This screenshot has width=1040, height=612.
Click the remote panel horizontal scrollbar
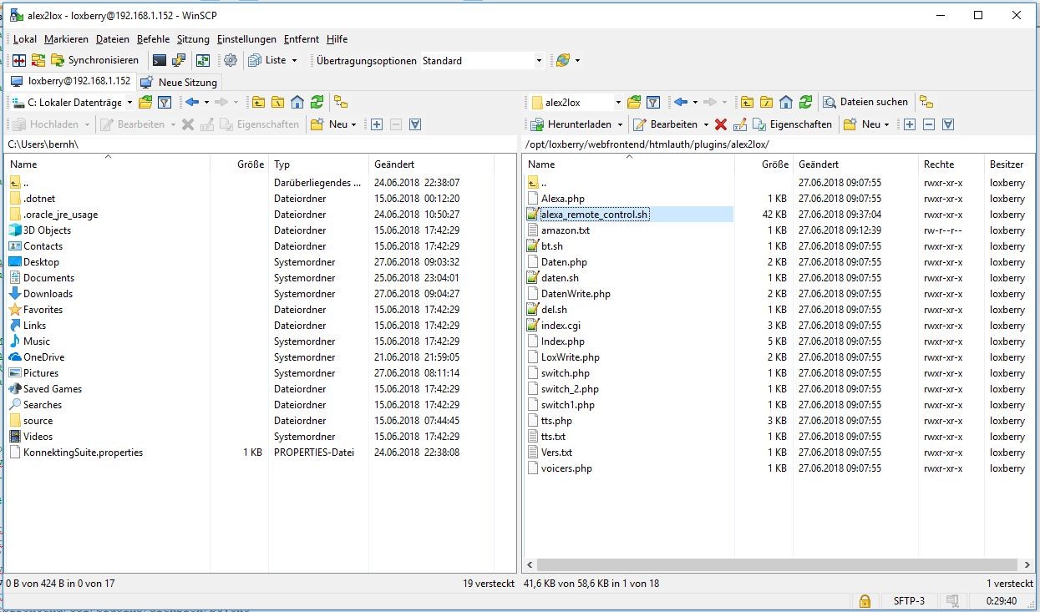pos(777,564)
